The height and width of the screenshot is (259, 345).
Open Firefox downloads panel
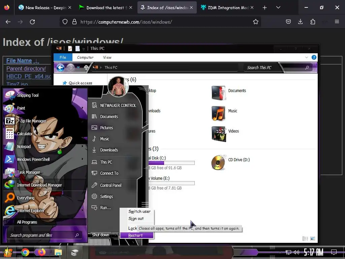[300, 22]
